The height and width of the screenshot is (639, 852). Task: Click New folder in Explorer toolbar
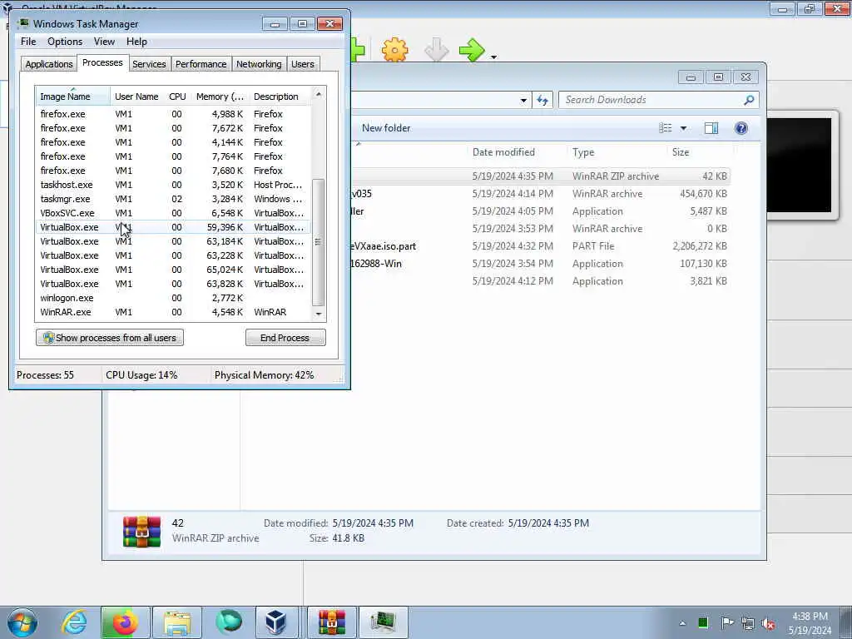(386, 128)
